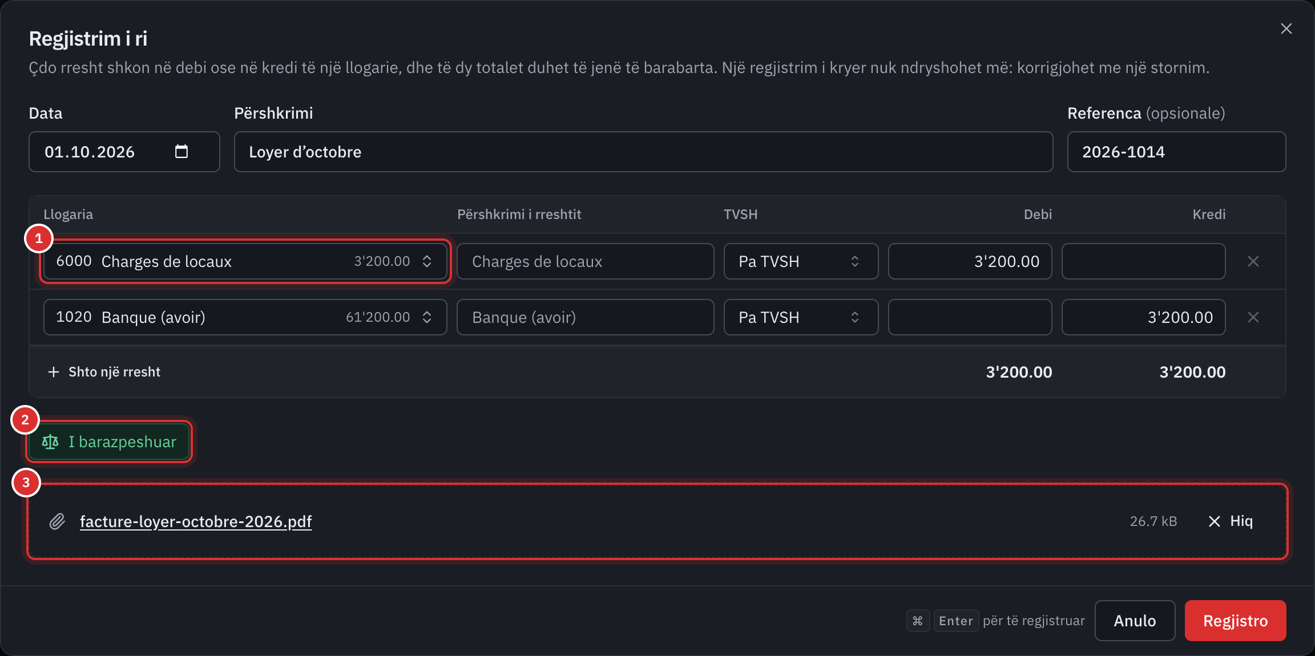
Task: Click Kredi amount 3'200.00 in Banque row
Action: [1143, 317]
